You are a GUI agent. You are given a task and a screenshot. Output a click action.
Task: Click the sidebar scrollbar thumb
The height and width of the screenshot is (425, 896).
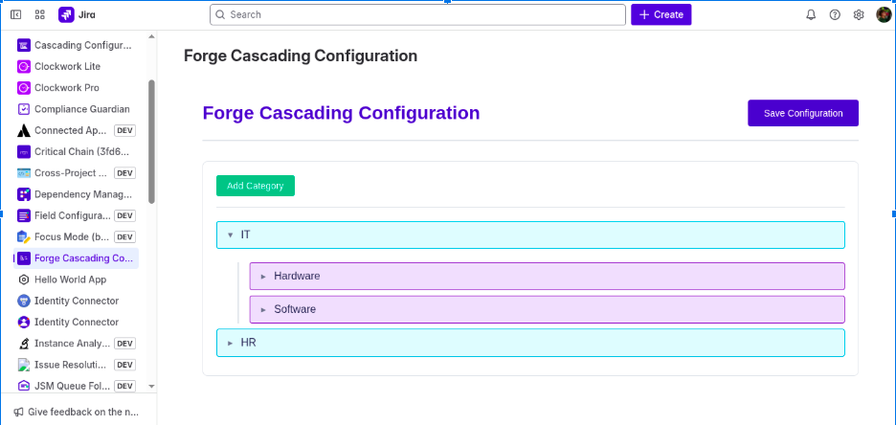[151, 141]
